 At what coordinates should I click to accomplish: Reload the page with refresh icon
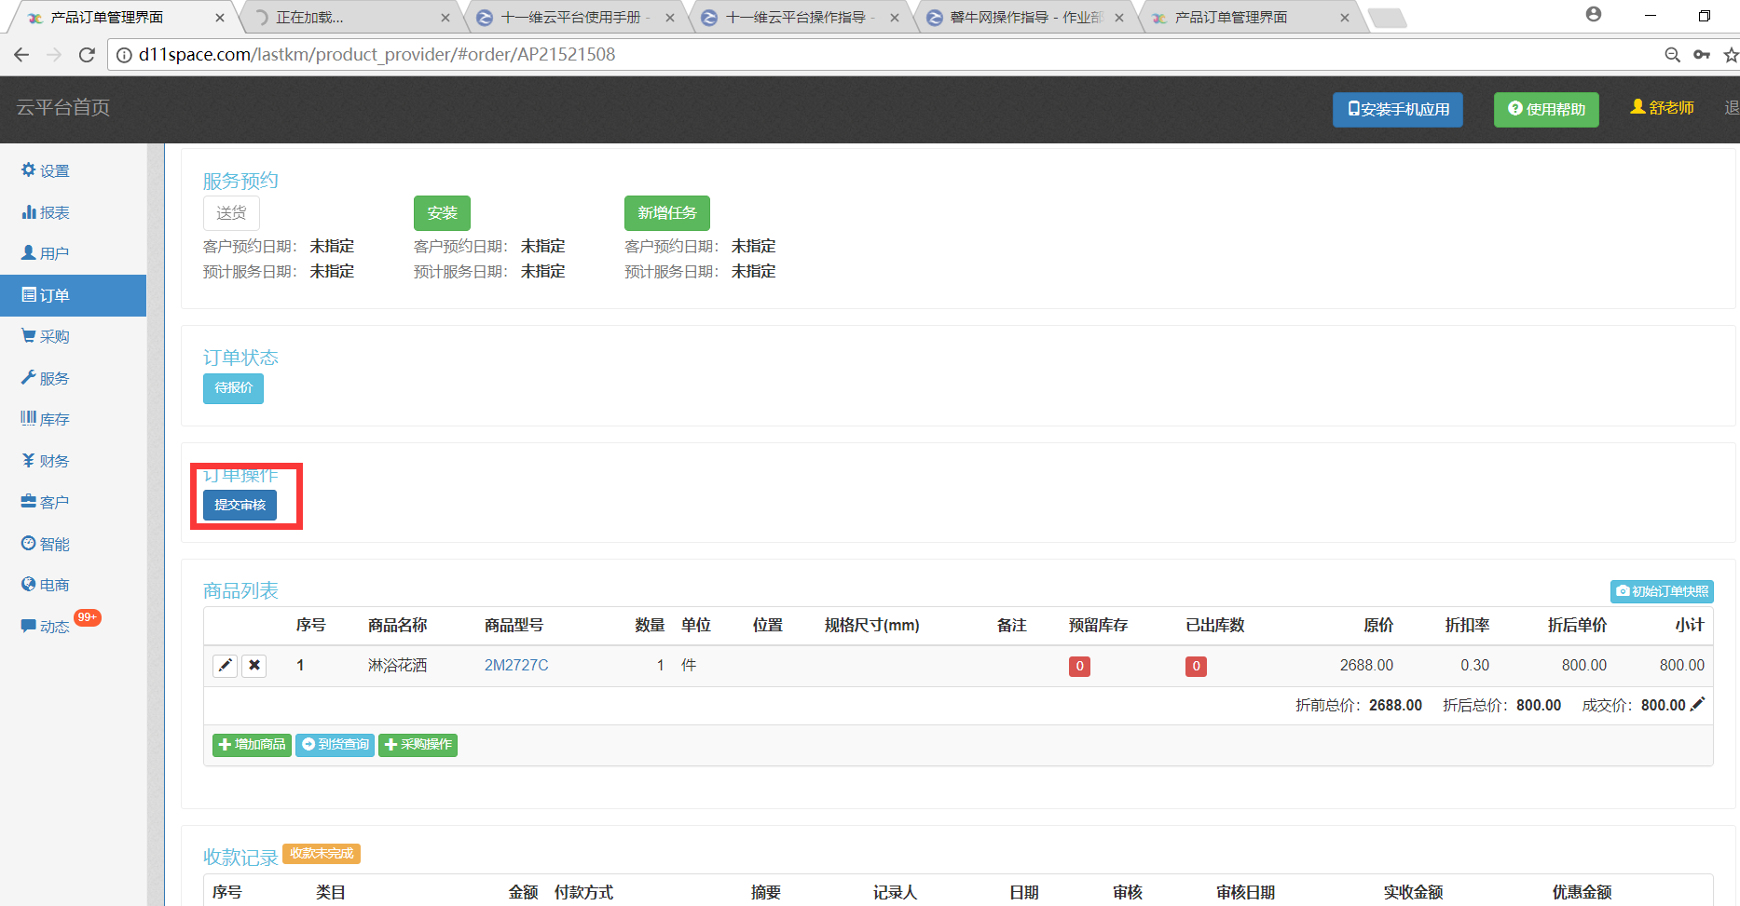pyautogui.click(x=87, y=55)
